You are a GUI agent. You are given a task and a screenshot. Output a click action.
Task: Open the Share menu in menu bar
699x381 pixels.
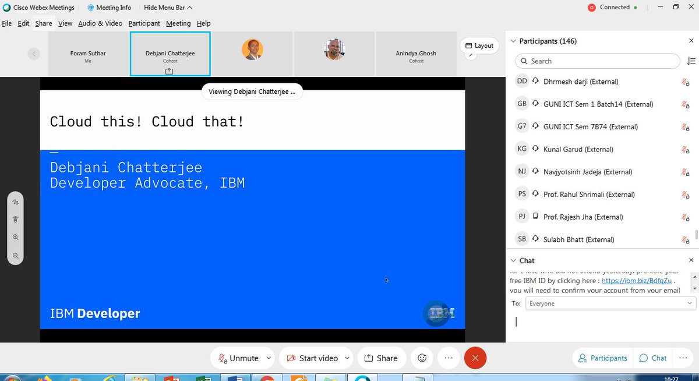coord(44,23)
